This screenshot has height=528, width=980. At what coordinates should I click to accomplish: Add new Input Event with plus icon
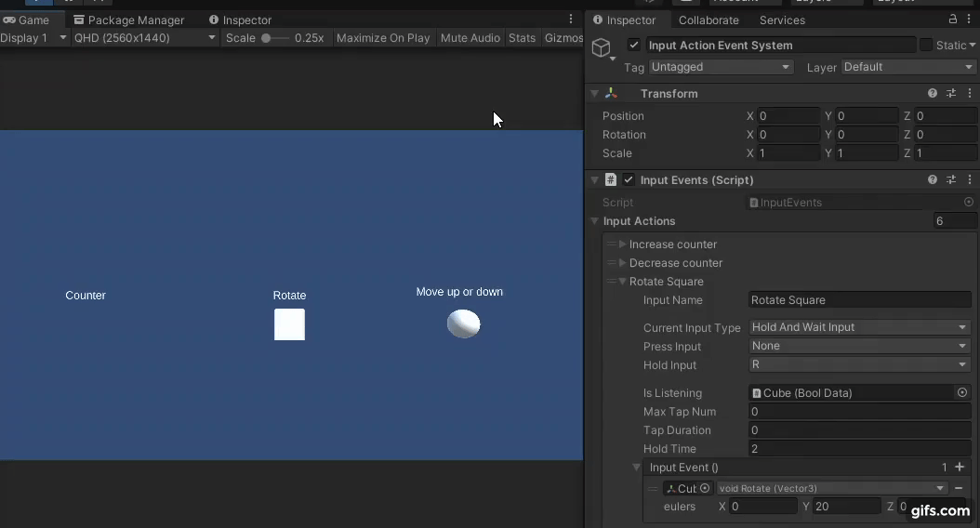tap(959, 468)
